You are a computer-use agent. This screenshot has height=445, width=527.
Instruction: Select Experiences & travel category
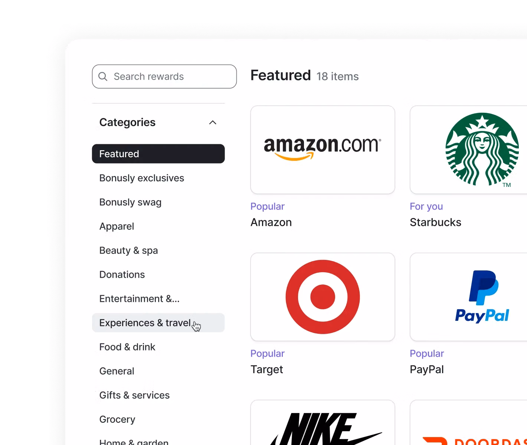[x=158, y=323]
